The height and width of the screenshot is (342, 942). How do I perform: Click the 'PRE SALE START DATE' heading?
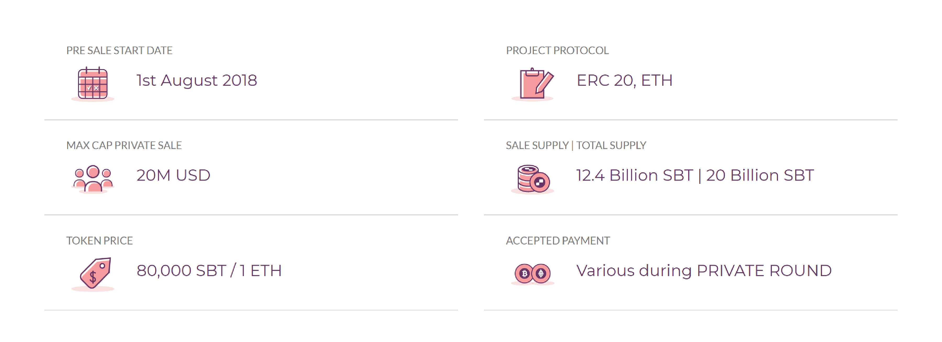coord(119,50)
